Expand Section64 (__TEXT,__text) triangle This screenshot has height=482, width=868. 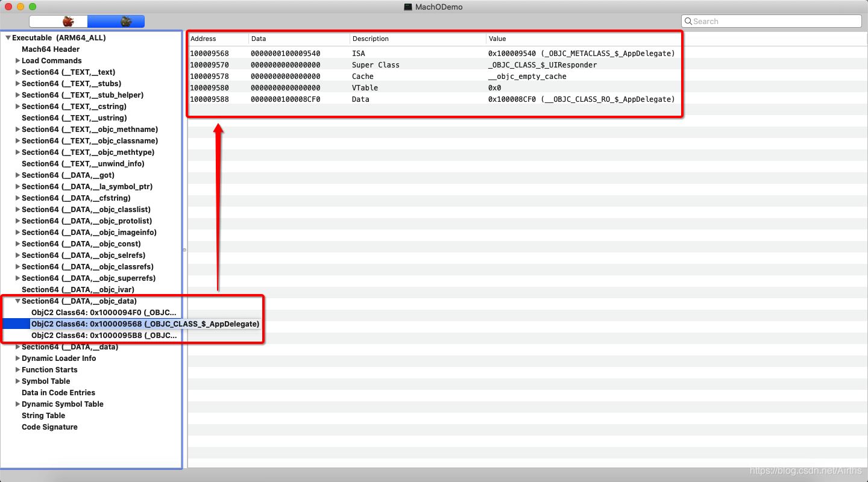point(17,72)
